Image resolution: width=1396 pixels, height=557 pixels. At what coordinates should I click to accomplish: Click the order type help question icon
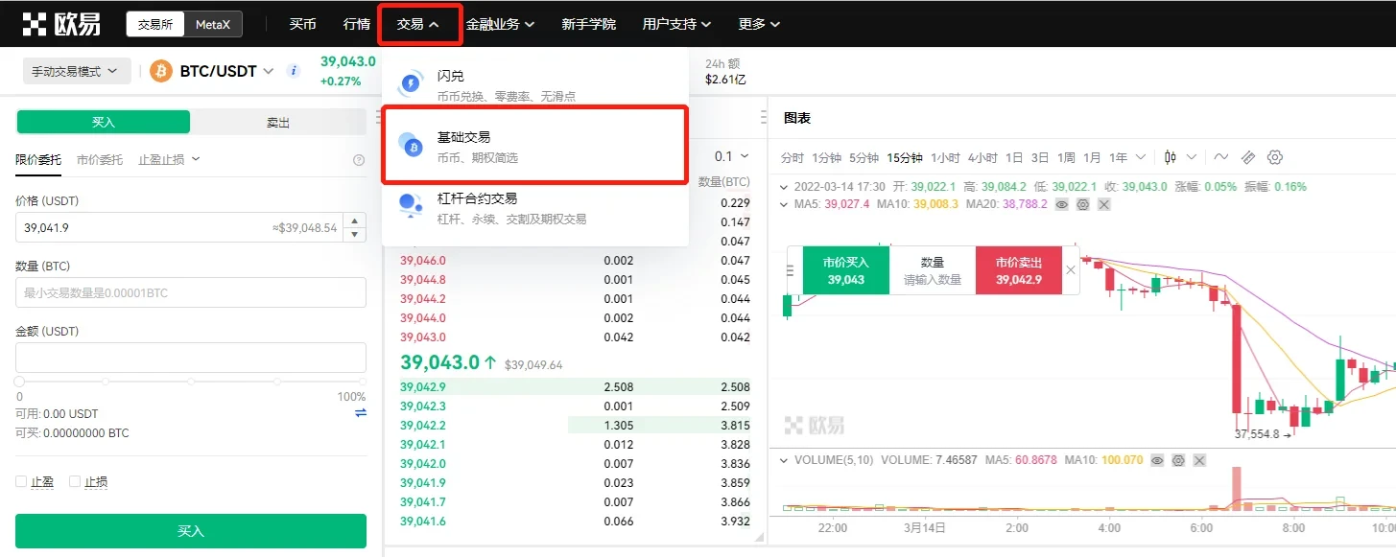tap(359, 160)
